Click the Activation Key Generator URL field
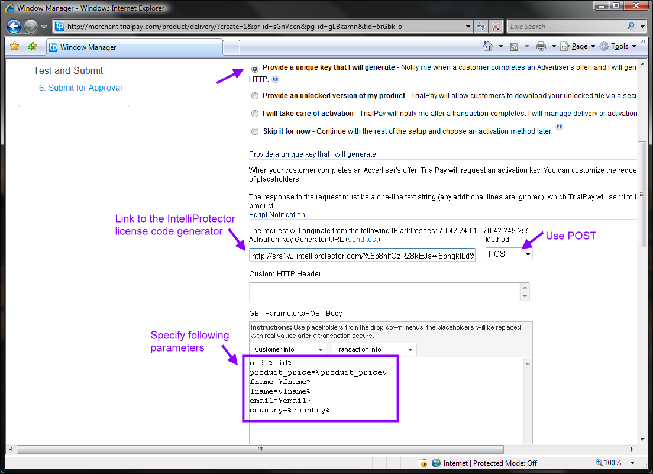Viewport: 653px width, 474px height. 363,255
